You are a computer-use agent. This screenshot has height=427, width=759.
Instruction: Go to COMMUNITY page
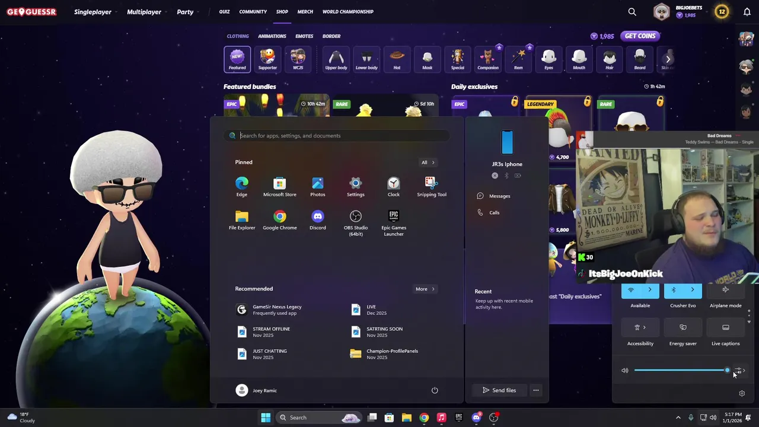253,12
